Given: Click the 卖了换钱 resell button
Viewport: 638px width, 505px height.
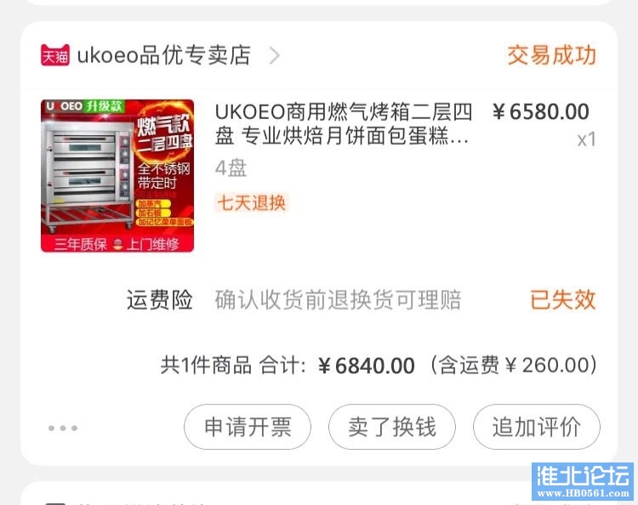Looking at the screenshot, I should pos(392,427).
